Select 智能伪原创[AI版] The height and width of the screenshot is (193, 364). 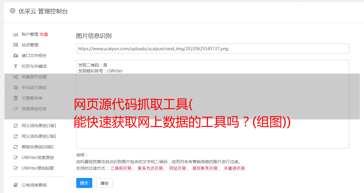(38, 147)
